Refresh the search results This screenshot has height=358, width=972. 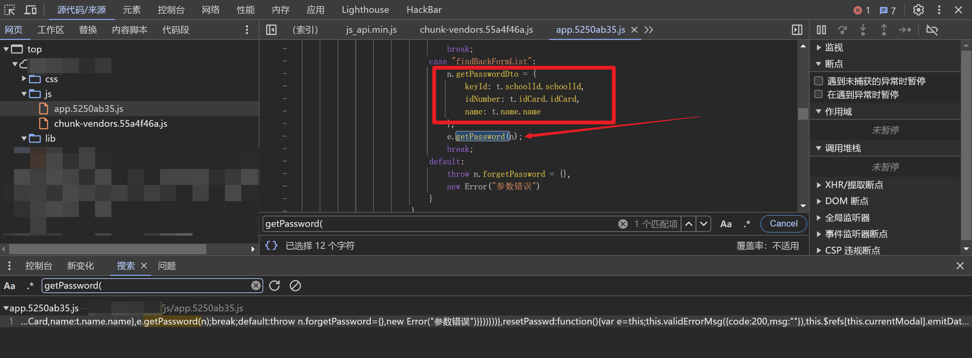274,286
